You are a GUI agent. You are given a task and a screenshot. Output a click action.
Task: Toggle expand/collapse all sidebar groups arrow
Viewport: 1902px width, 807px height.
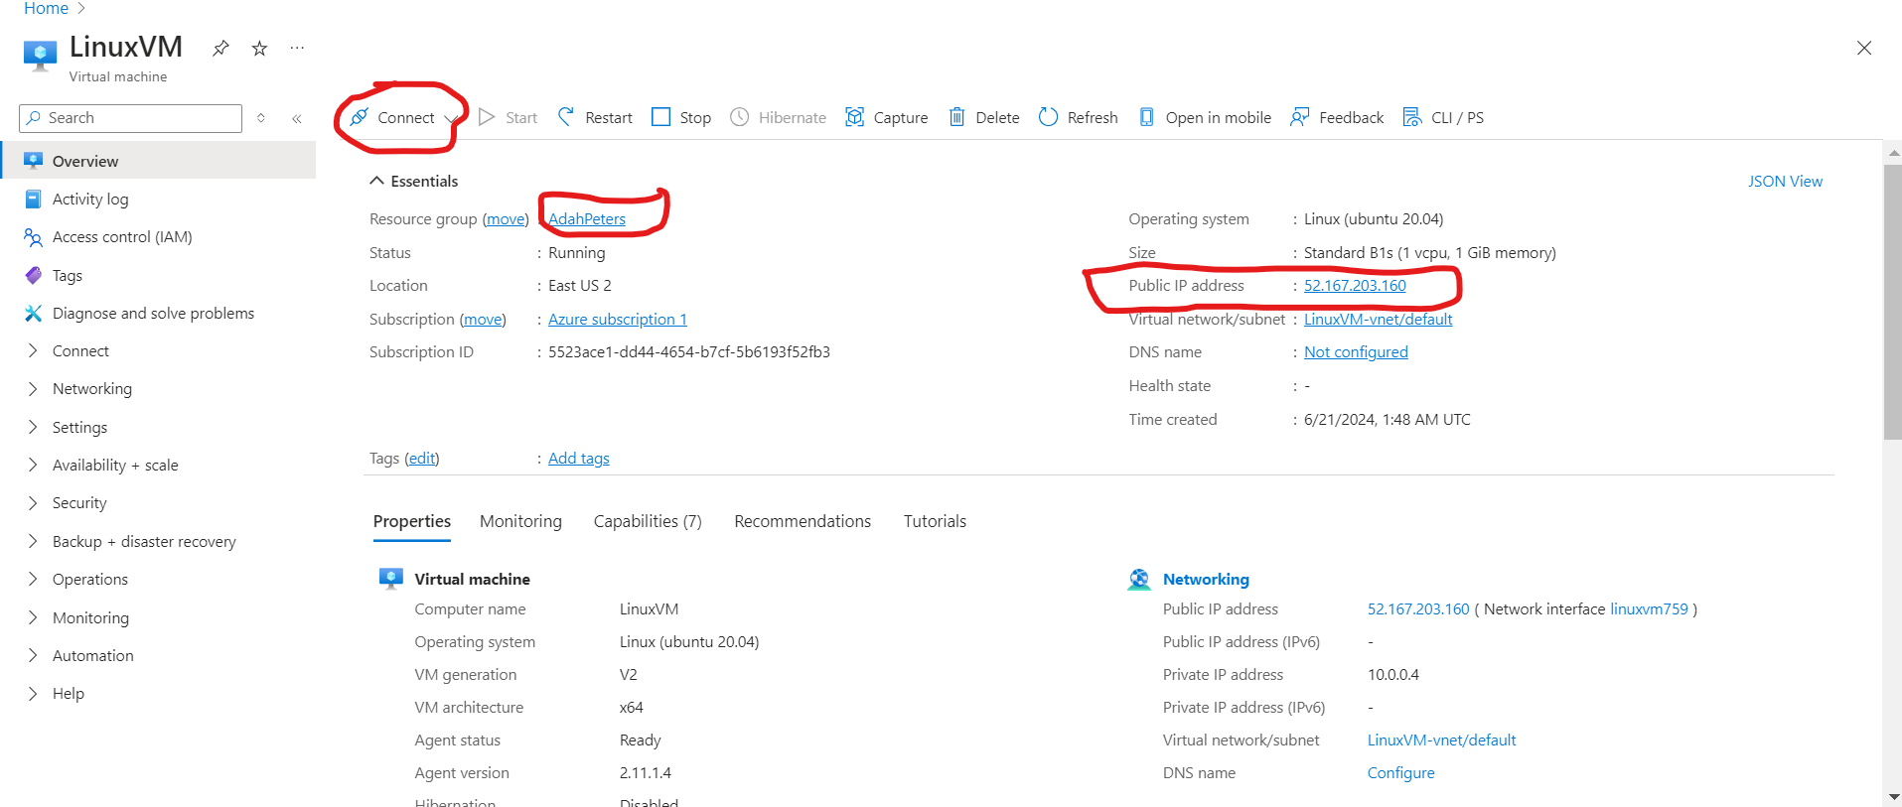[261, 118]
